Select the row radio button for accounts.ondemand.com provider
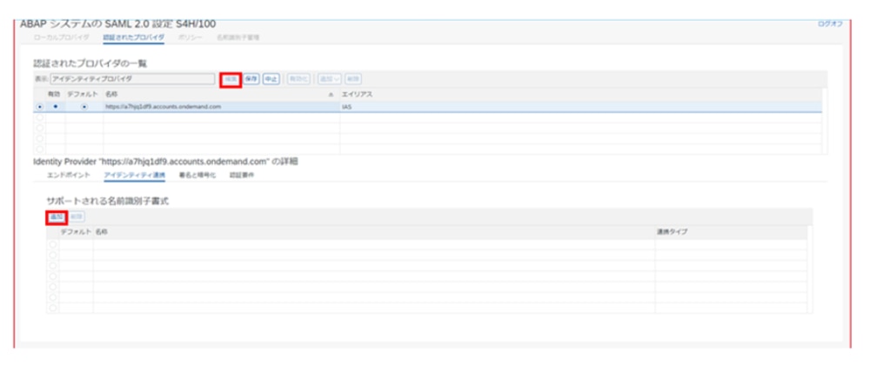Screen dimensions: 890x366 coord(39,107)
